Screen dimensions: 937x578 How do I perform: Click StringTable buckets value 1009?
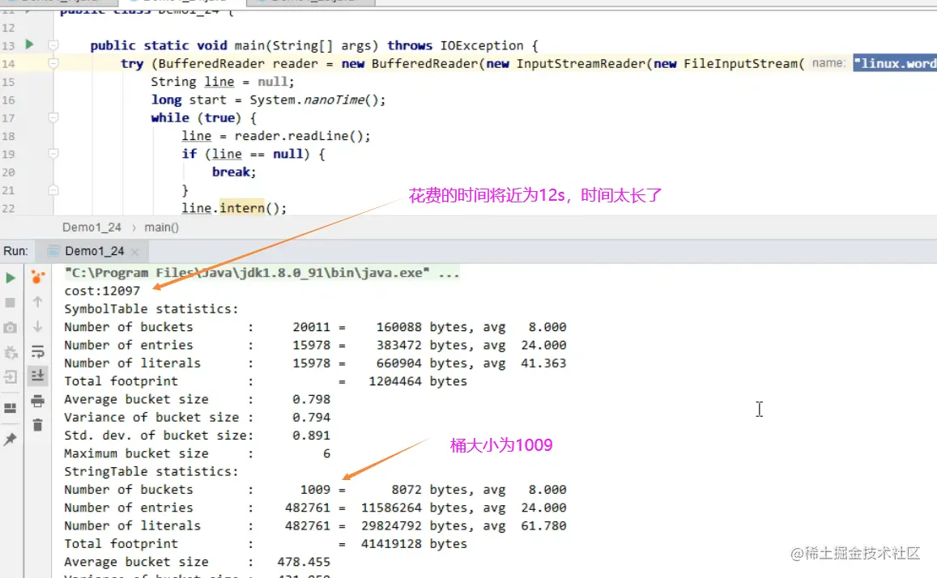click(x=315, y=490)
